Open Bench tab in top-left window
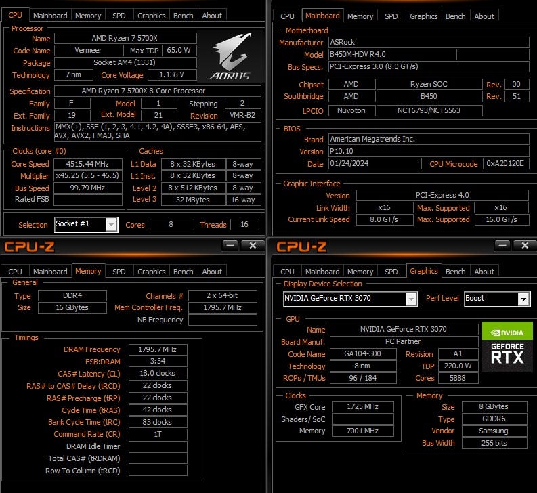 click(x=184, y=16)
